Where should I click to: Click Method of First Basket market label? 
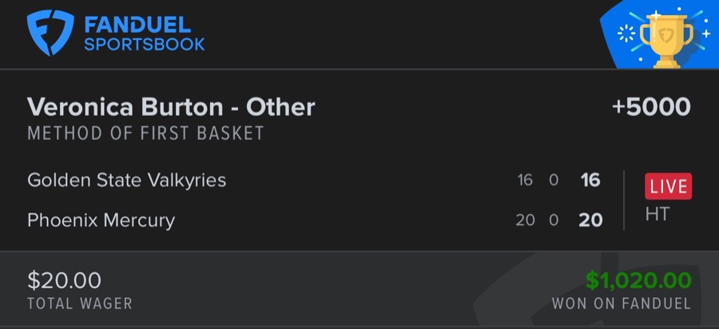point(145,133)
